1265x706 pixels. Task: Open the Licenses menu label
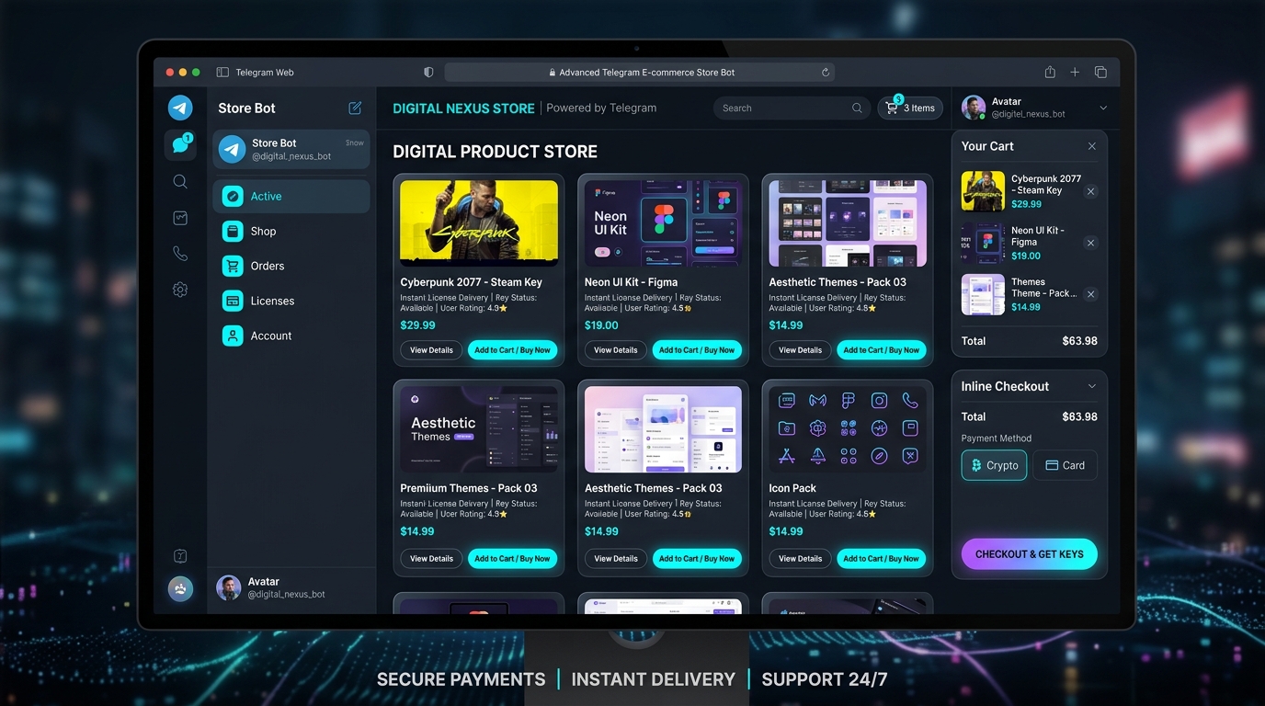272,301
